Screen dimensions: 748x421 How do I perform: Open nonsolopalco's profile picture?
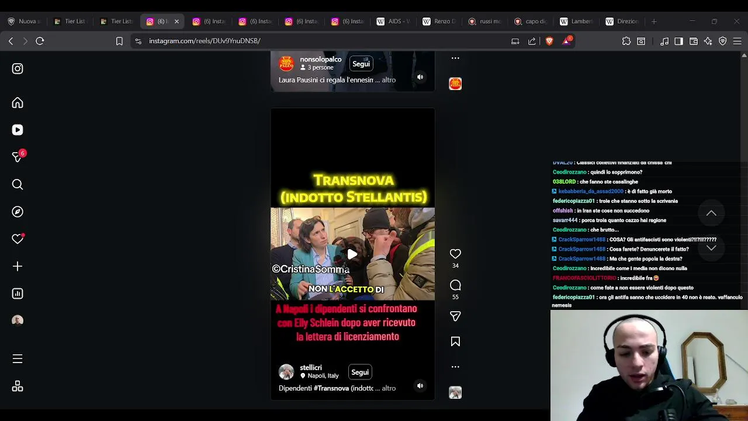pos(286,64)
